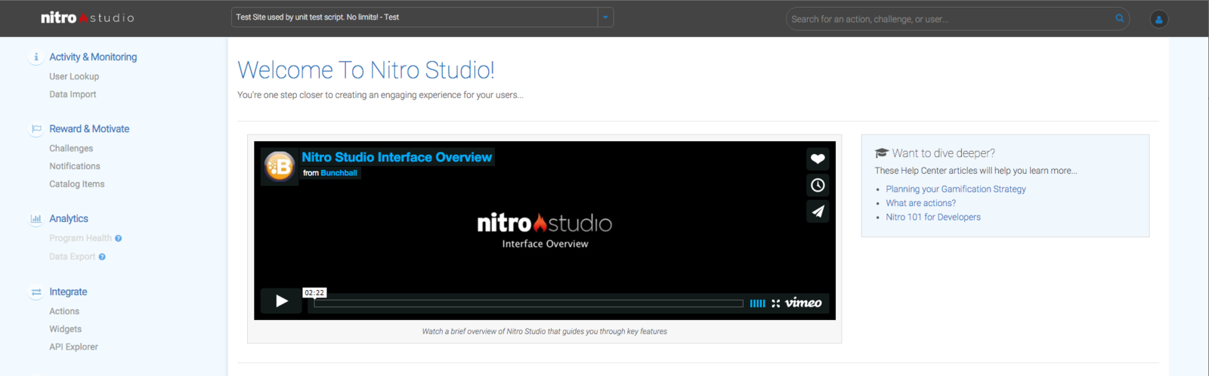Click the Welcome To Nitro Studio! heading
The height and width of the screenshot is (376, 1209).
(x=366, y=70)
